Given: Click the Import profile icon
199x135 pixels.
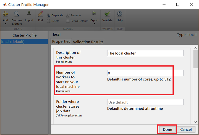Looking at the screenshot, I should tap(29, 14).
